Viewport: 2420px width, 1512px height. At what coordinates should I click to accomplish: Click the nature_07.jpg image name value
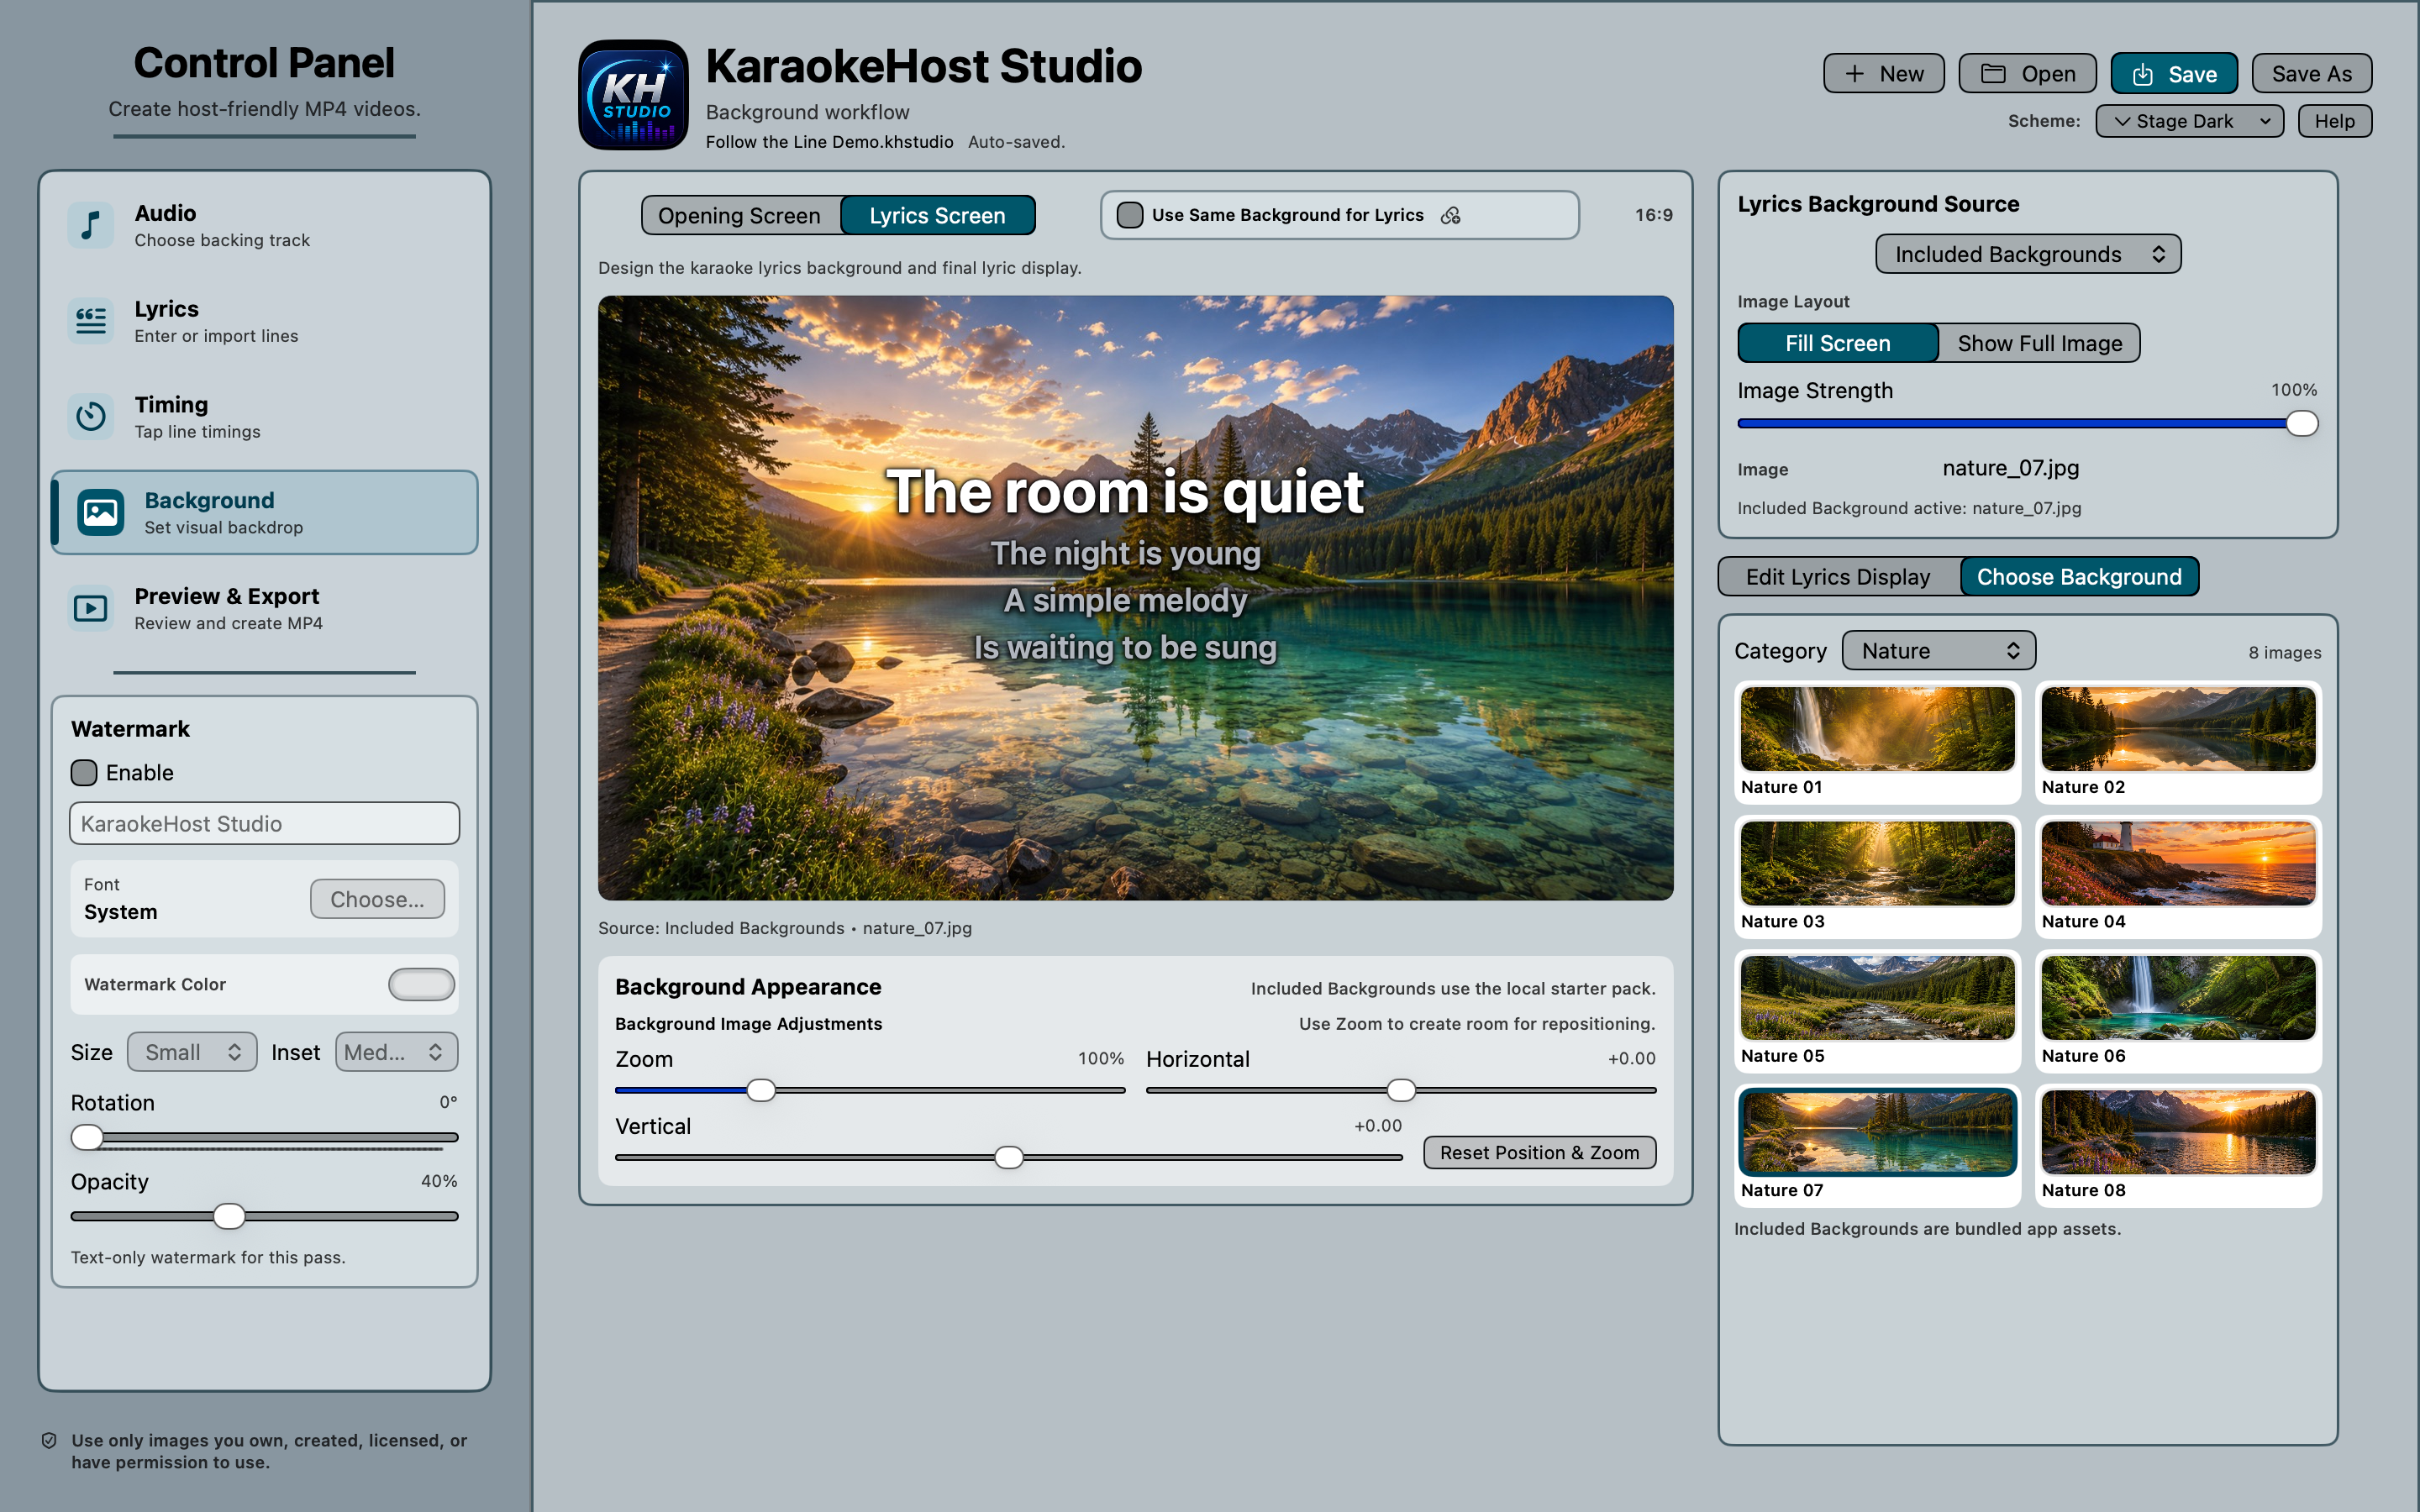[x=2010, y=468]
